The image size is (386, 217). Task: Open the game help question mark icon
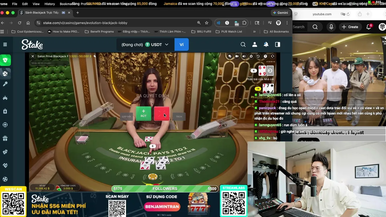(x=265, y=56)
